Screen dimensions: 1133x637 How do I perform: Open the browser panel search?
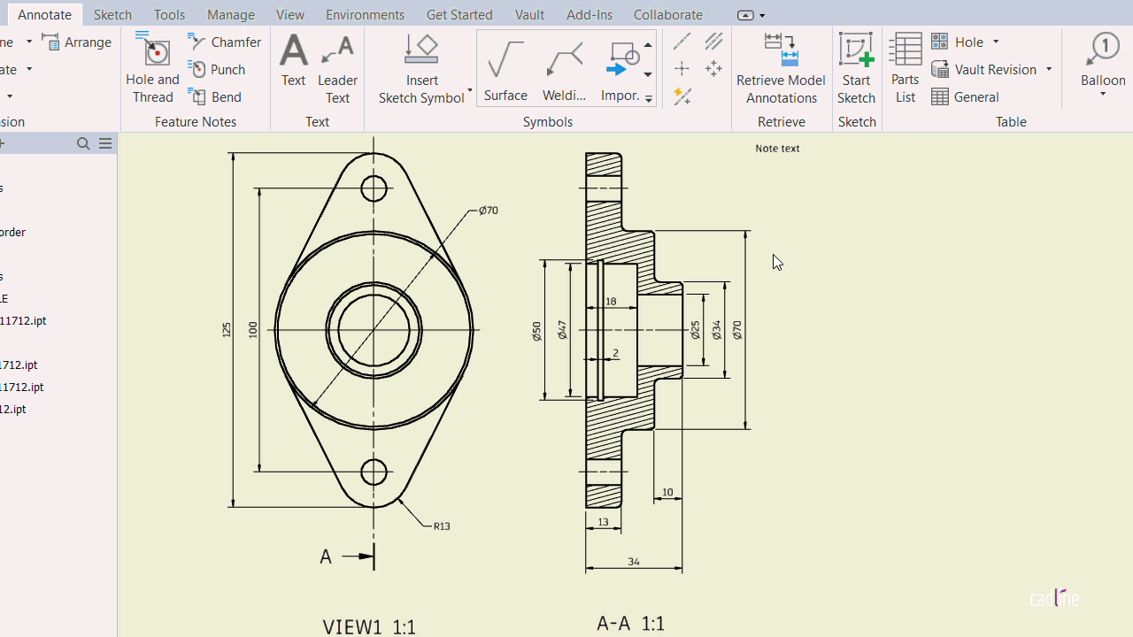coord(83,143)
